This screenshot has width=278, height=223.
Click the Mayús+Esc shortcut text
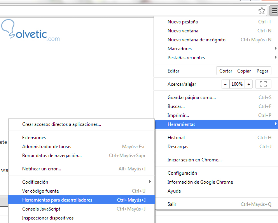coord(134,147)
